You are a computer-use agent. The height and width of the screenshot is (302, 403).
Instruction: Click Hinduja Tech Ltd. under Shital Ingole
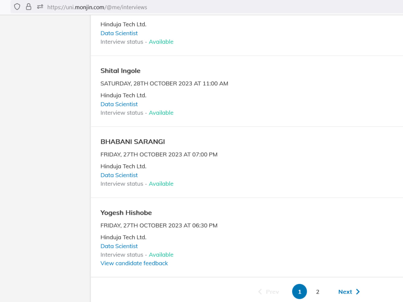click(123, 95)
